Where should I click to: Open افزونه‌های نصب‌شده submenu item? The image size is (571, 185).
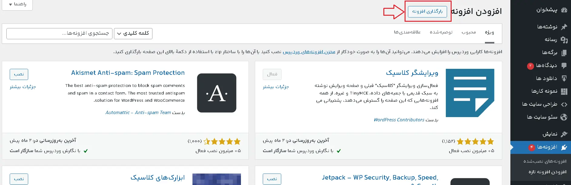(545, 161)
